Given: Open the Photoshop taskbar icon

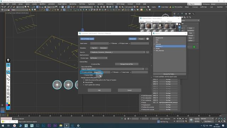Looking at the screenshot, I should pyautogui.click(x=43, y=126).
